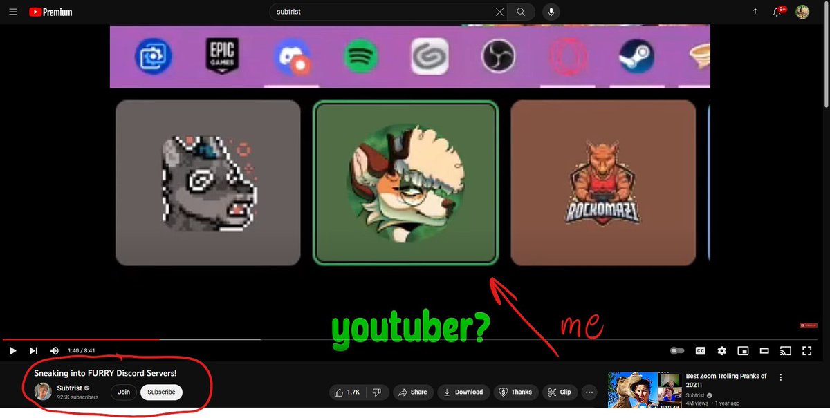Screen dimensions: 830x418
Task: Toggle the autoplay switch
Action: 677,351
